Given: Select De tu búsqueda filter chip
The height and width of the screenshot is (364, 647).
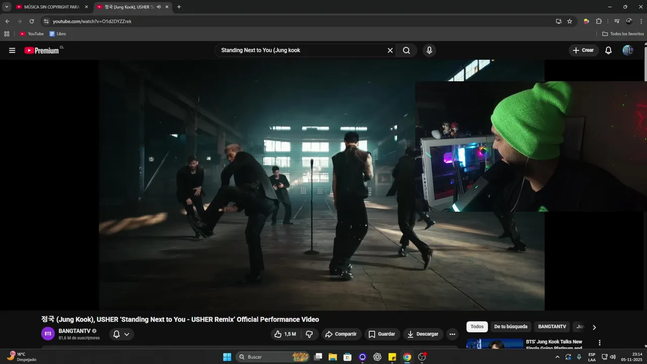Looking at the screenshot, I should click(x=511, y=327).
